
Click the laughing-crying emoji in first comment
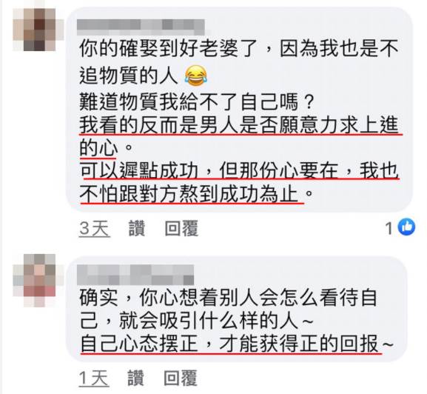pos(196,76)
